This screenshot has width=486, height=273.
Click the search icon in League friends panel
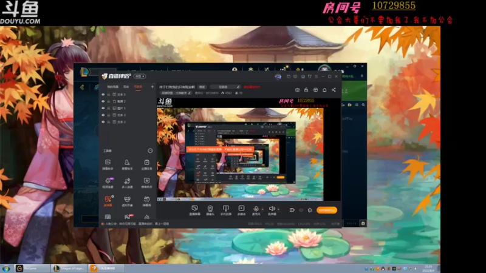(363, 105)
